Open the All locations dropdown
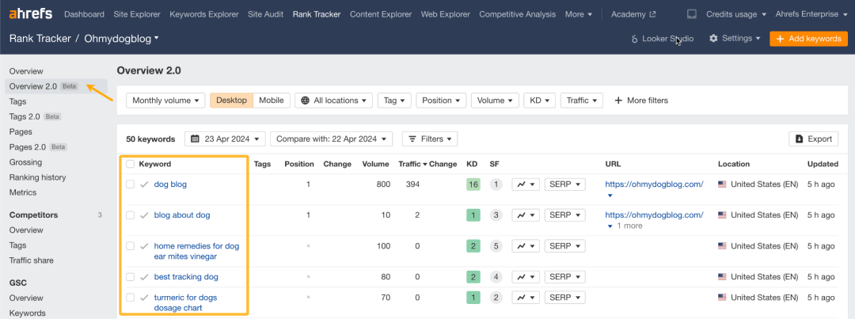 click(334, 101)
